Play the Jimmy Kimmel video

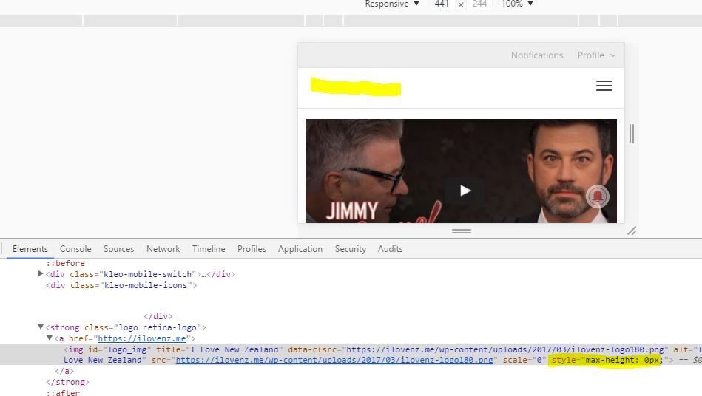click(465, 191)
